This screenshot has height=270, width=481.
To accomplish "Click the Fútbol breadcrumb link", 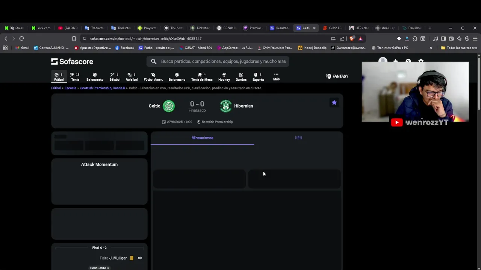I will (x=56, y=88).
